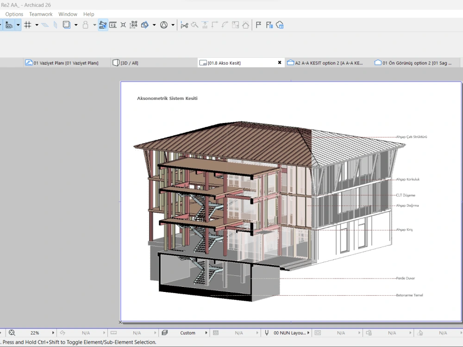Click the Flag marker toolbar icon
The height and width of the screenshot is (347, 463).
tap(258, 25)
